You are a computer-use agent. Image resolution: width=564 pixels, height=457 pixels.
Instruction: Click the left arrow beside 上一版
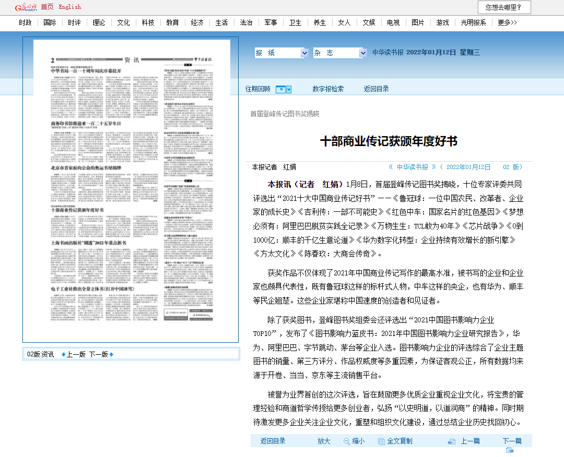63,355
